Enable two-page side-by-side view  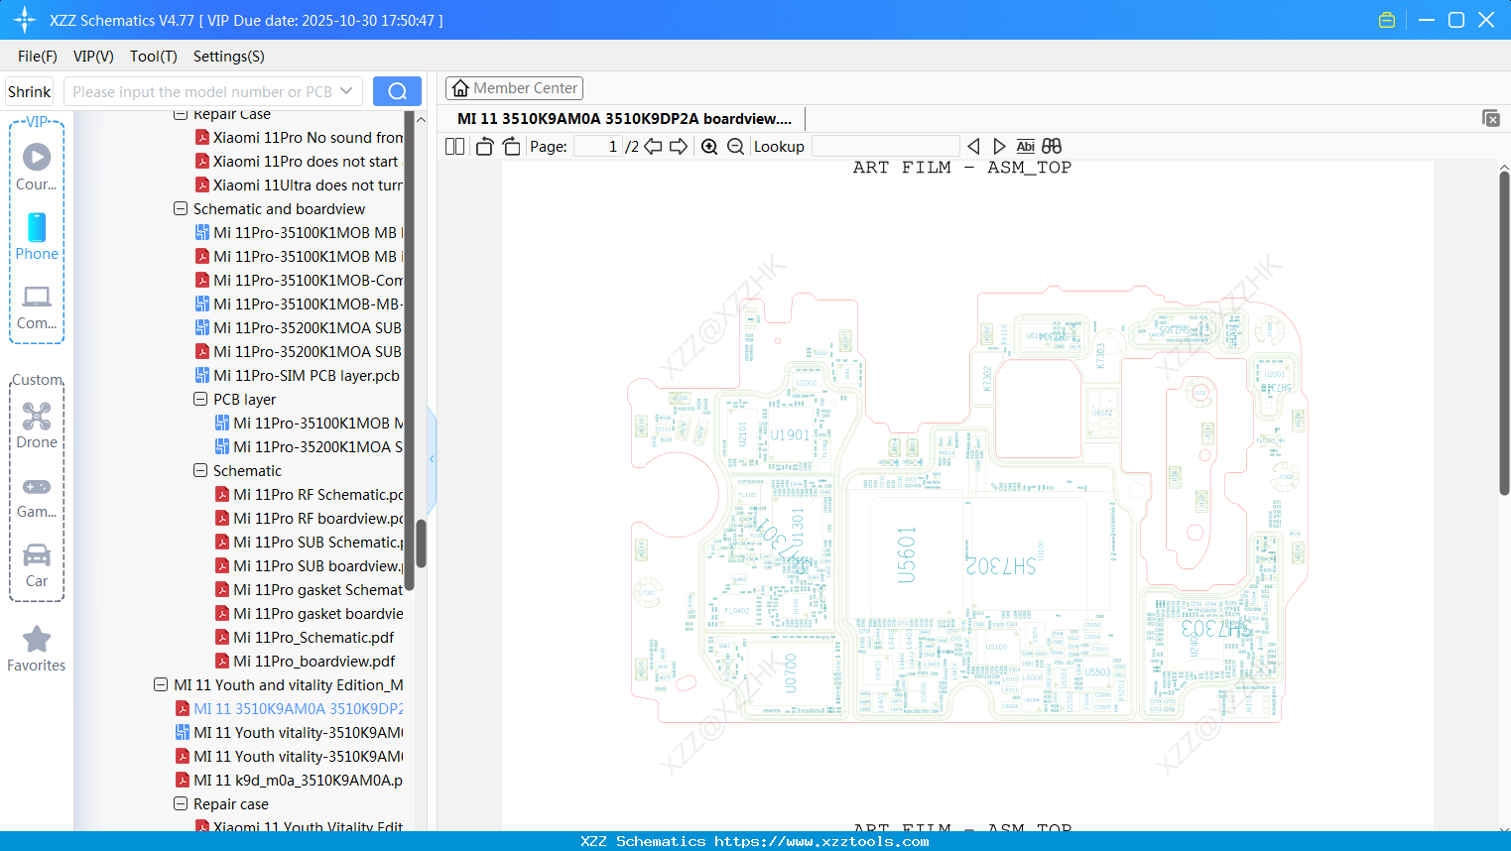tap(453, 146)
